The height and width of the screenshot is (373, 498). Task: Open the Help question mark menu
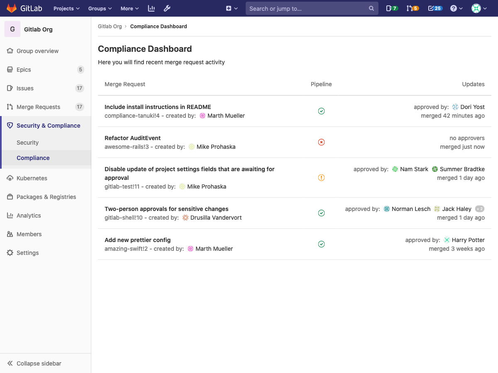456,8
